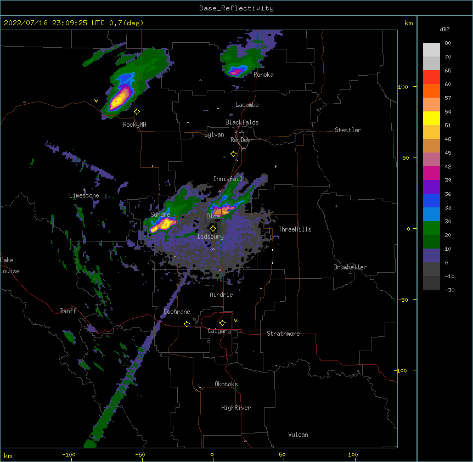Click the Sundre city label
Screen dimensions: 473x462
(160, 215)
